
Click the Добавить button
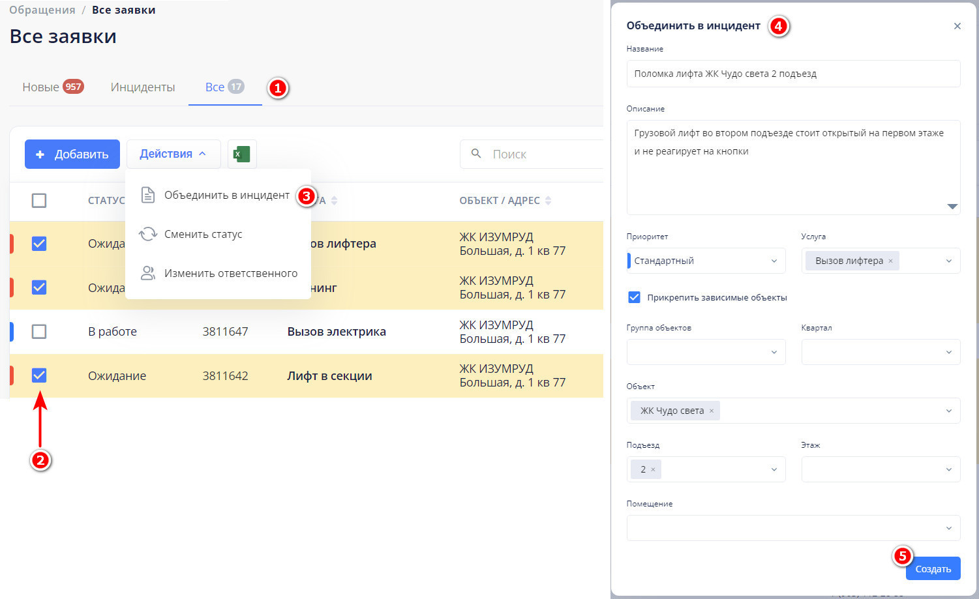point(72,154)
